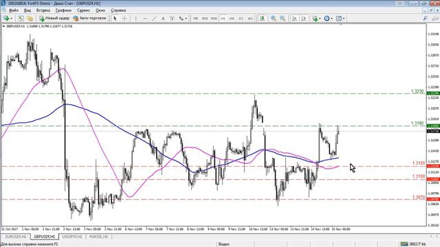
Task: Click the 1.3120 level label
Action: coord(419,163)
